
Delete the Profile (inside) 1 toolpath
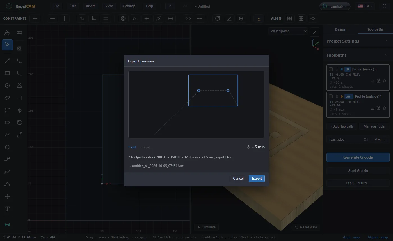click(x=385, y=81)
